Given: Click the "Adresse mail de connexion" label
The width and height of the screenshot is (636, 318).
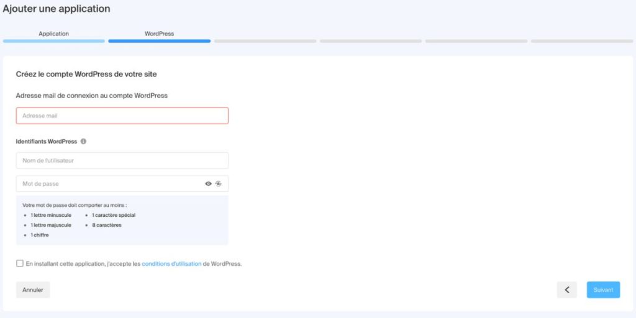Looking at the screenshot, I should 92,96.
